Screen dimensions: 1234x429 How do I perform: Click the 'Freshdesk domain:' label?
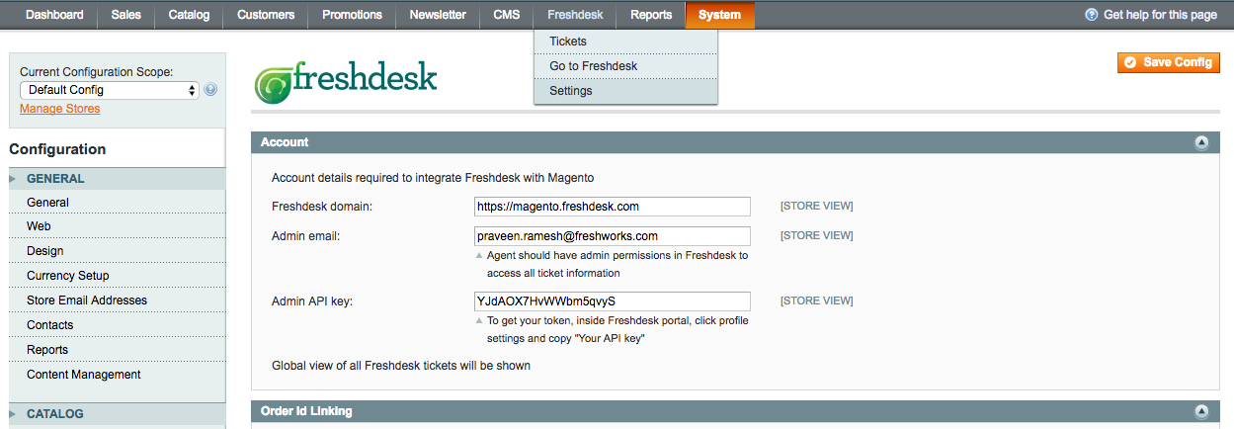point(322,207)
